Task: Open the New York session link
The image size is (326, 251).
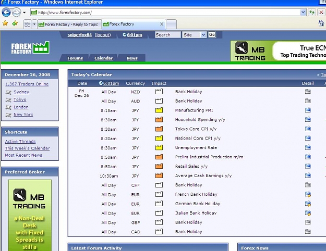Action: [x=23, y=115]
